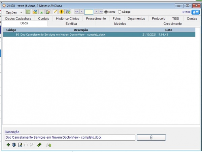
Task: Select the Código radio button
Action: click(119, 12)
